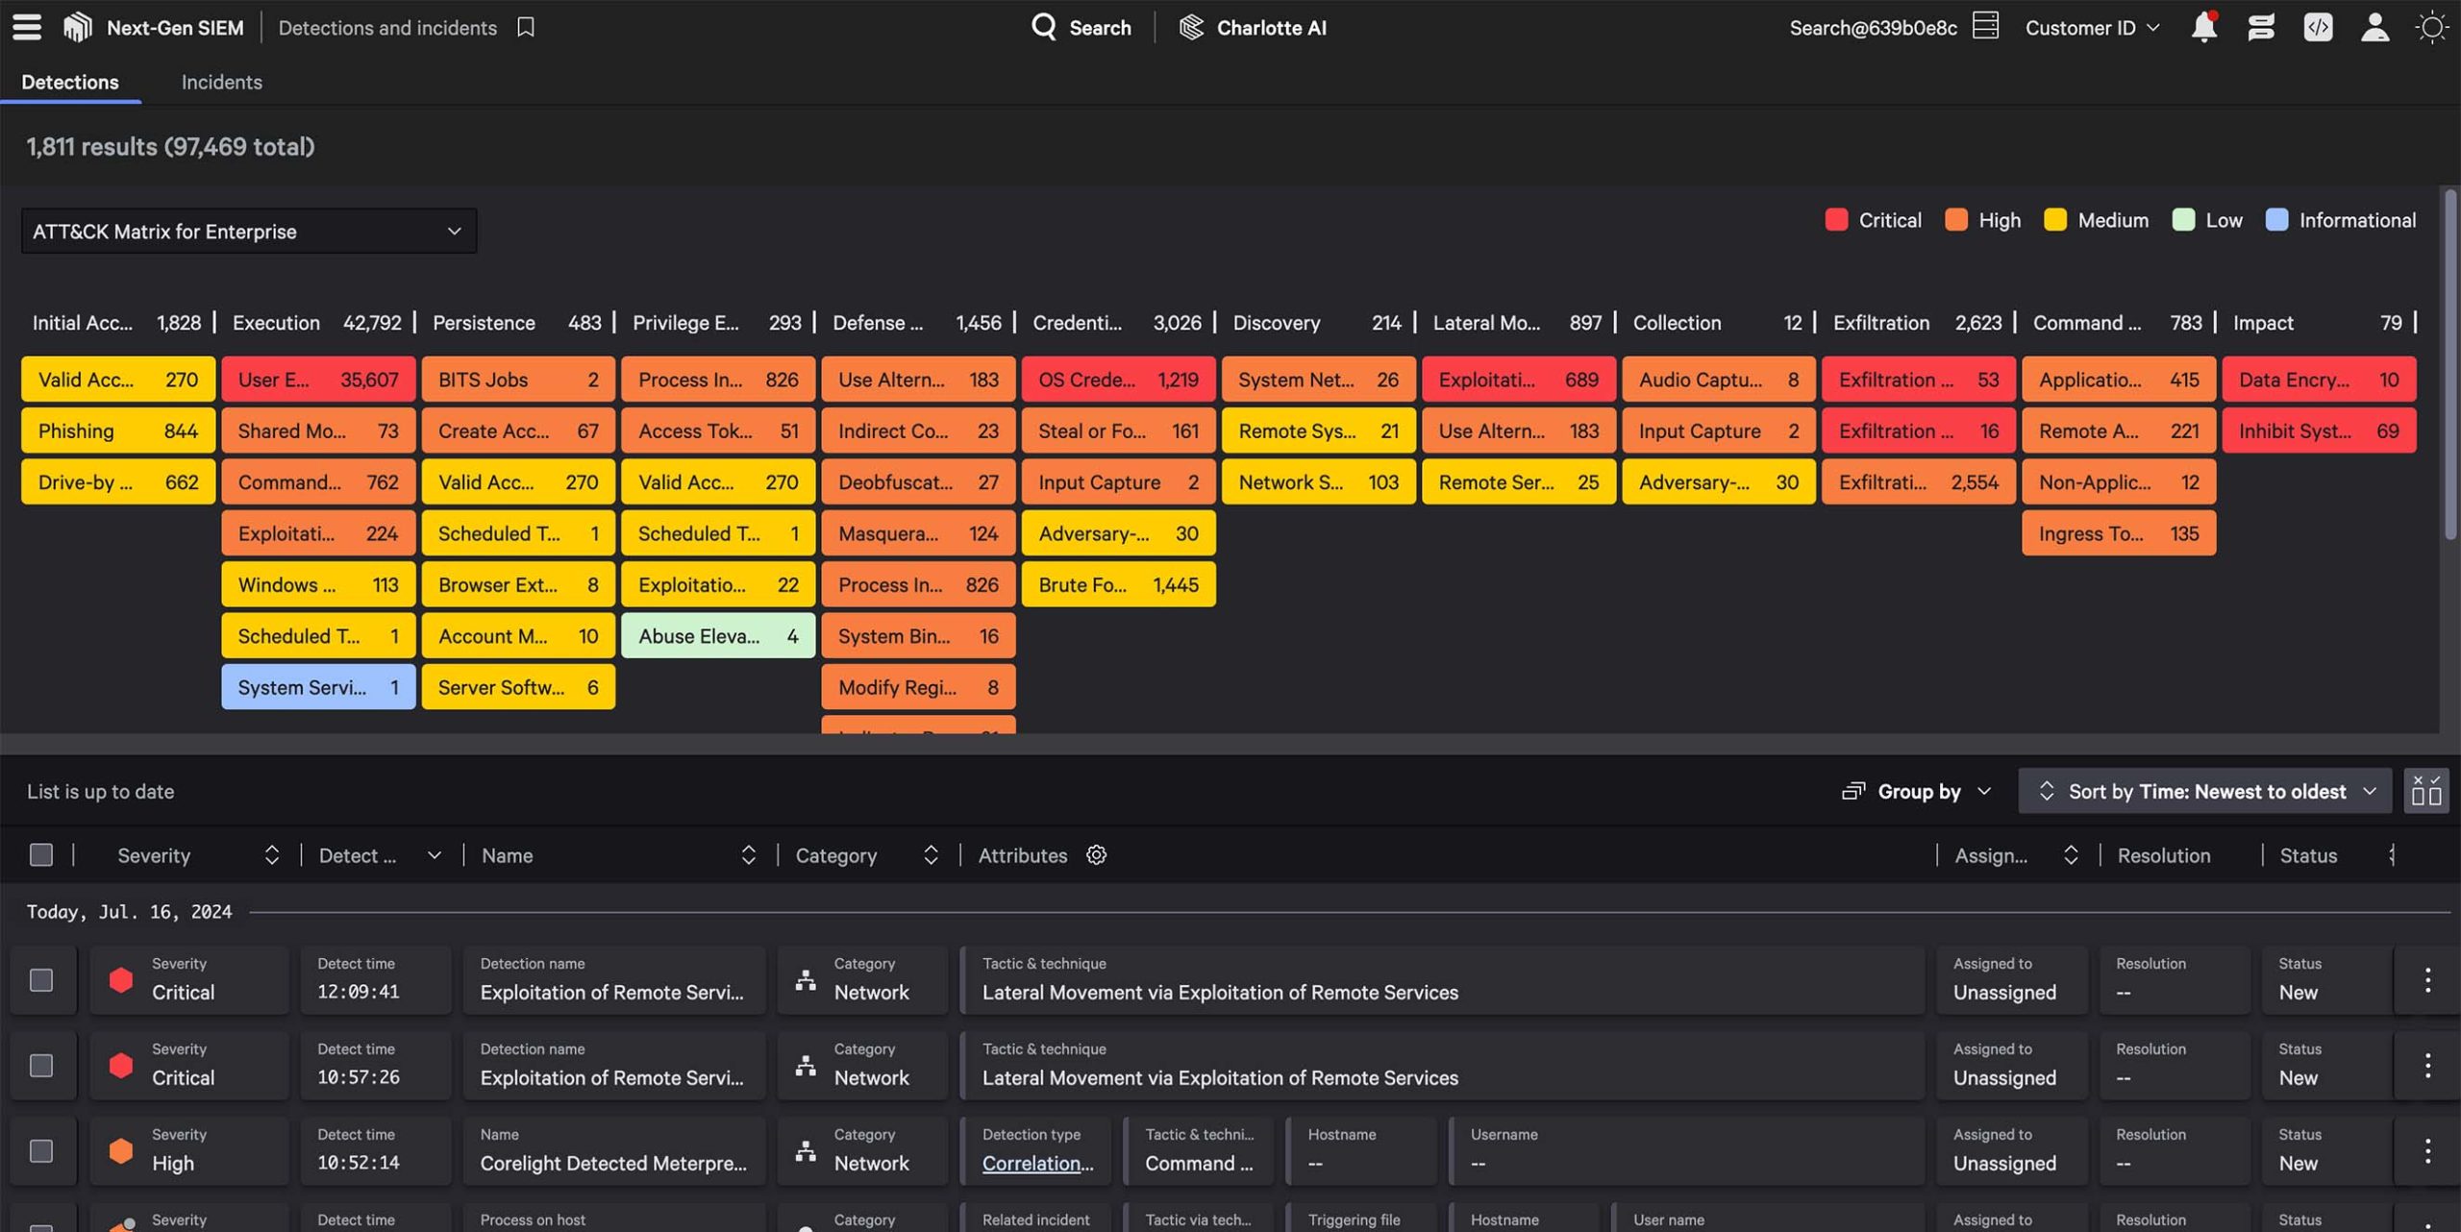
Task: Launch Charlotte AI assistant
Action: [1253, 27]
